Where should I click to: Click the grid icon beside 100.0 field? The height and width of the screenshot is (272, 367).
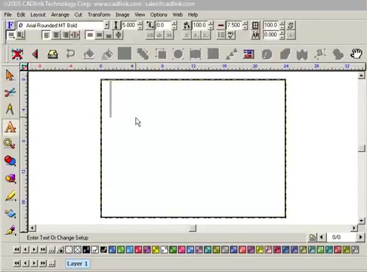point(255,25)
